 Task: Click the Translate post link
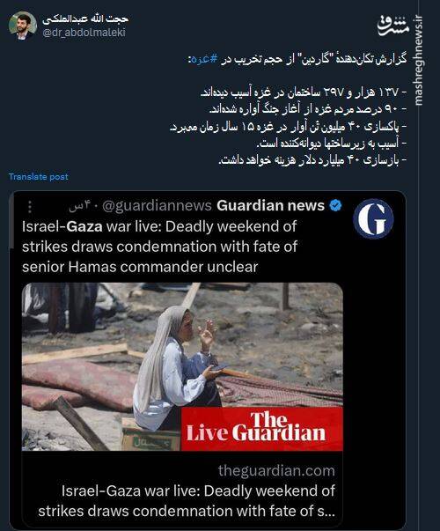coord(39,176)
